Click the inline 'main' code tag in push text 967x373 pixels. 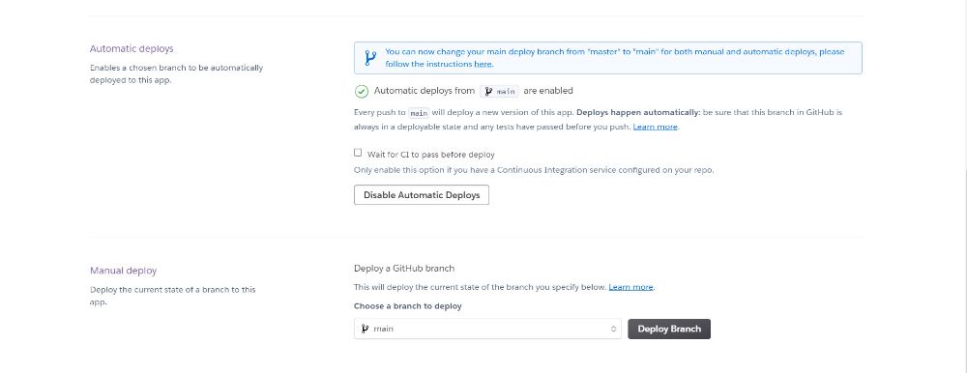(x=420, y=113)
